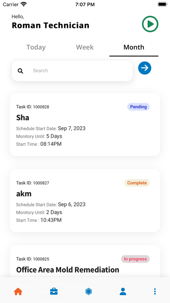
Task: Open the profile person icon
Action: (123, 291)
